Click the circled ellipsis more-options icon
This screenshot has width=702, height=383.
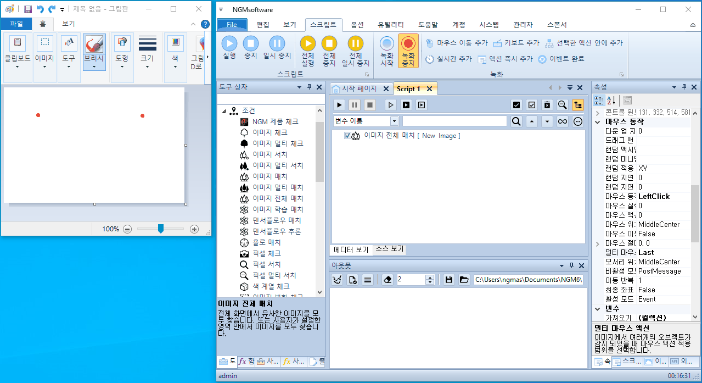click(x=577, y=121)
